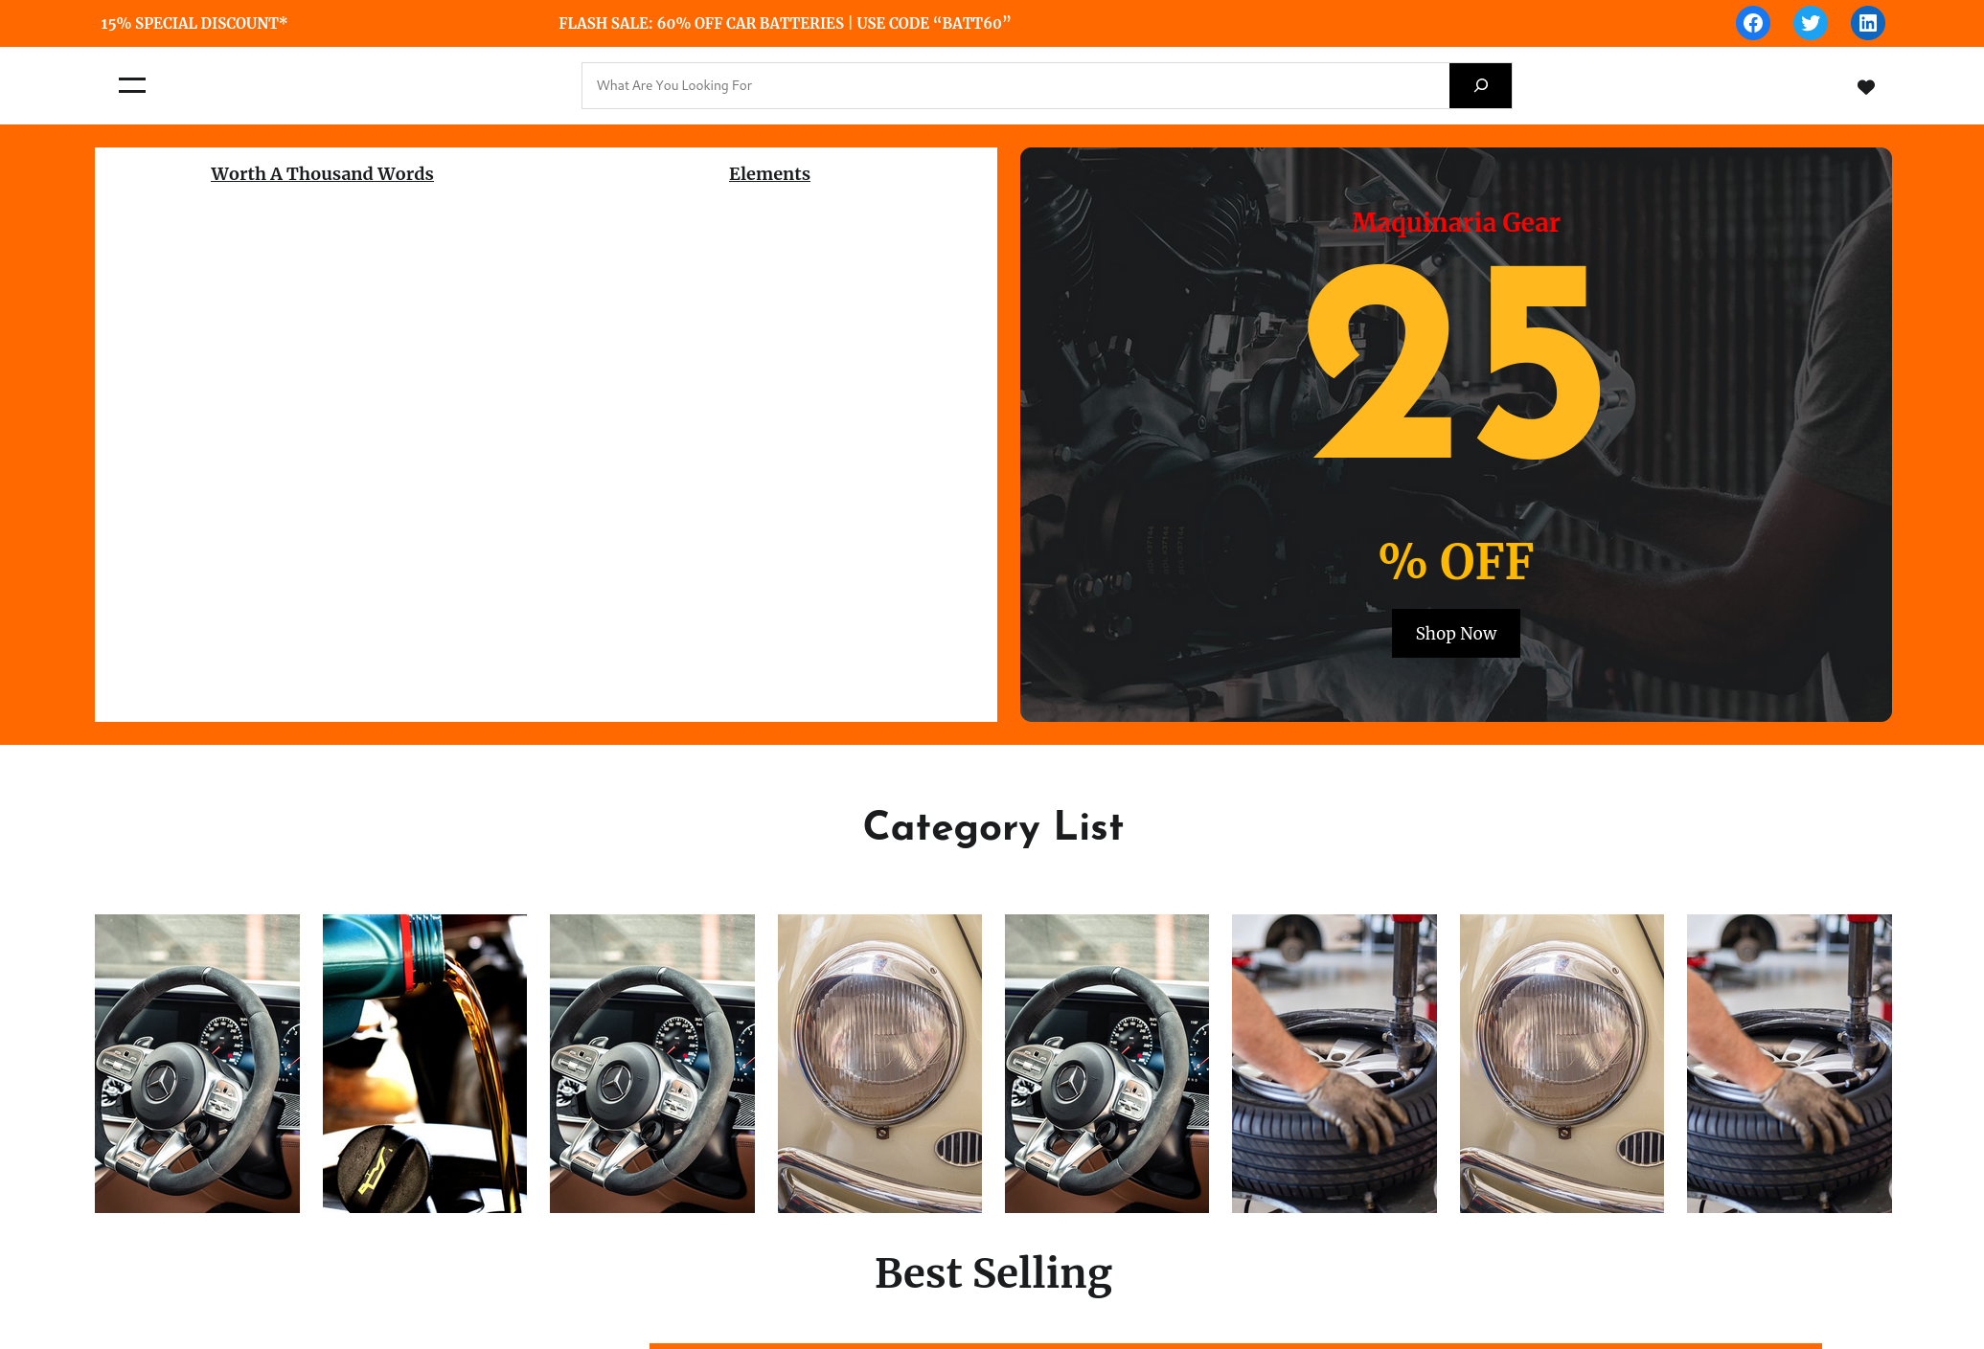Select the first tire repair category thumbnail
1984x1349 pixels.
point(1334,1064)
